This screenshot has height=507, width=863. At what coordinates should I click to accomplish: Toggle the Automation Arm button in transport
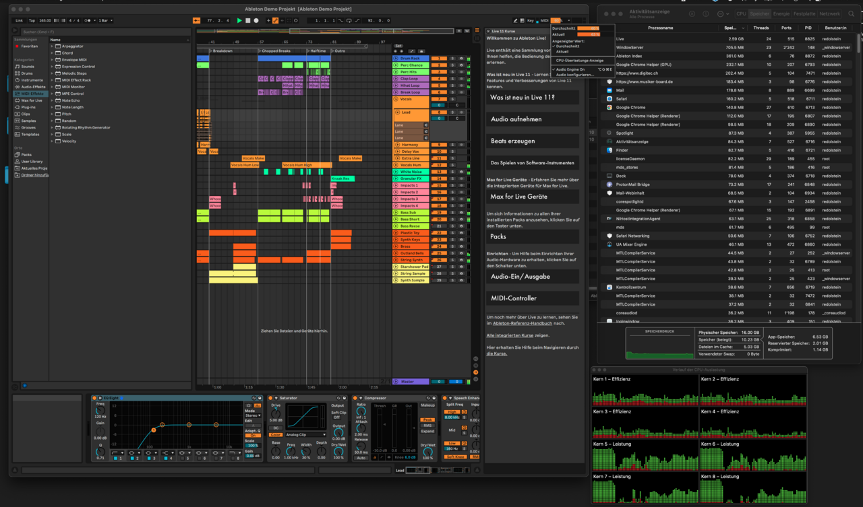pyautogui.click(x=275, y=21)
